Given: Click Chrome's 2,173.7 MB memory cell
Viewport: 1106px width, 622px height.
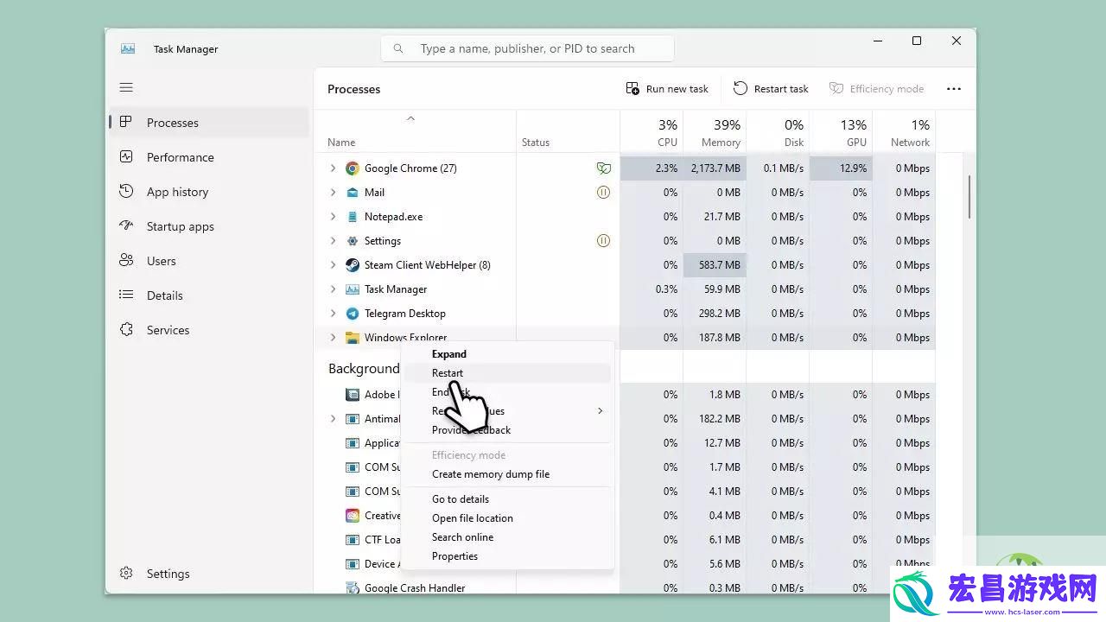Looking at the screenshot, I should tap(715, 168).
